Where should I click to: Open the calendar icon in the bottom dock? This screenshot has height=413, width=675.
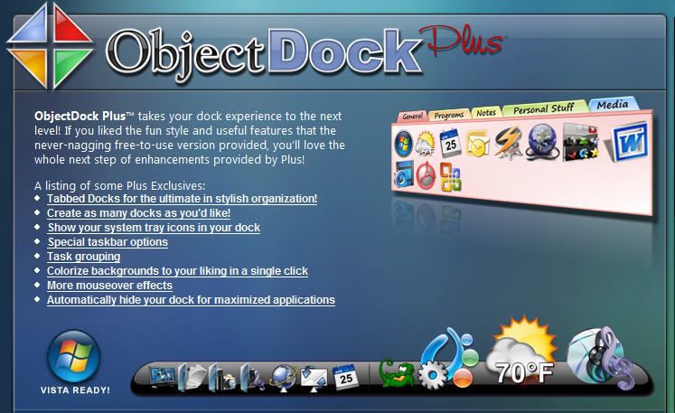345,377
